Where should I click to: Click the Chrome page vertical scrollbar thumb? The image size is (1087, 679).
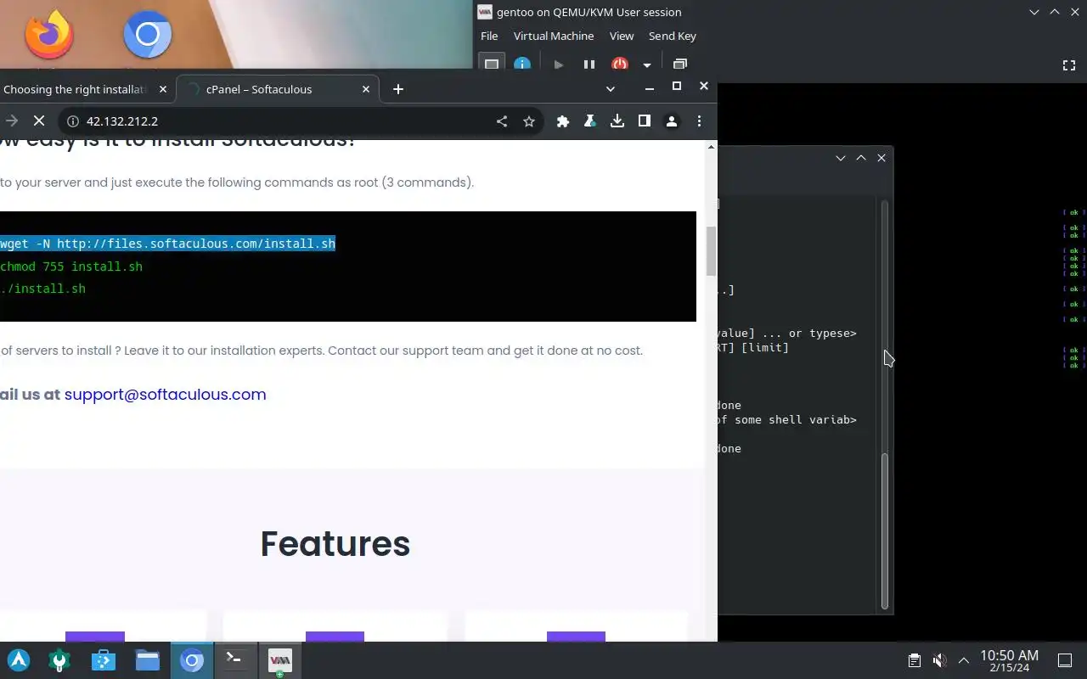(x=711, y=251)
